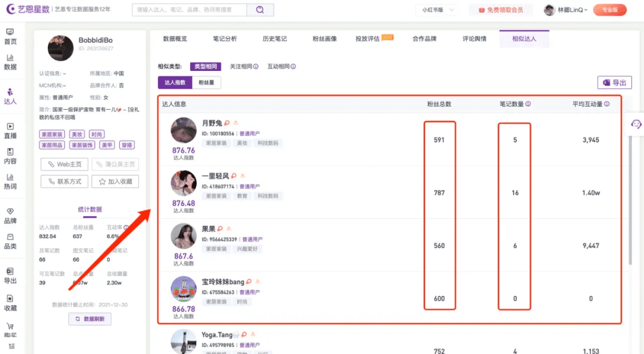Click the name 月野兔
Screen dimensions: 644x354
(212, 123)
